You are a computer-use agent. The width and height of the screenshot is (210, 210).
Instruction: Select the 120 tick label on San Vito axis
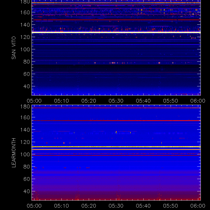25,37
